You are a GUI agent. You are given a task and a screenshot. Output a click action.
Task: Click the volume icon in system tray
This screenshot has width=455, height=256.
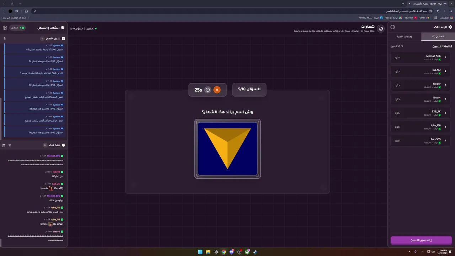coord(433,252)
